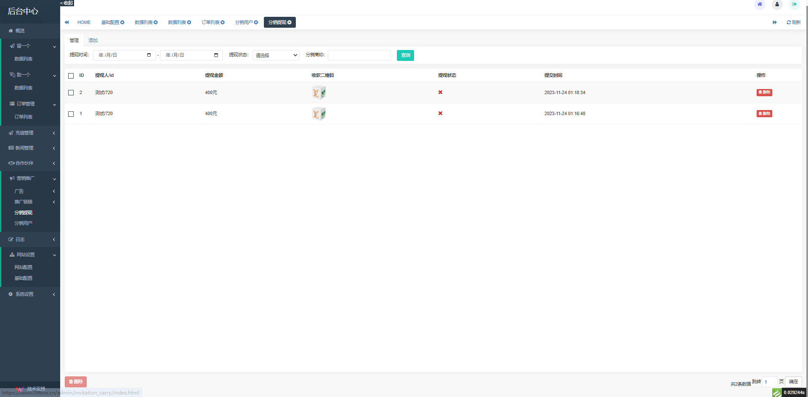The height and width of the screenshot is (397, 808).
Task: Switch to the 添加 tab
Action: [x=93, y=41]
